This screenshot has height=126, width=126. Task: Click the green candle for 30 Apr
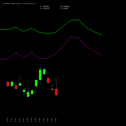click(x=24, y=91)
